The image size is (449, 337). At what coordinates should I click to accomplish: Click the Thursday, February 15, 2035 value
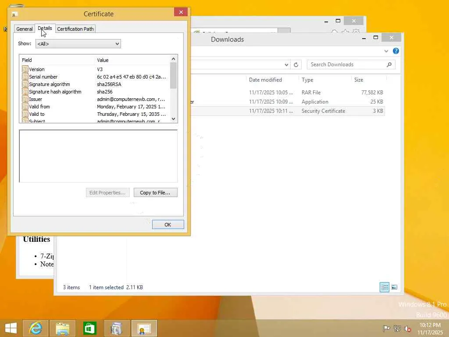(131, 114)
